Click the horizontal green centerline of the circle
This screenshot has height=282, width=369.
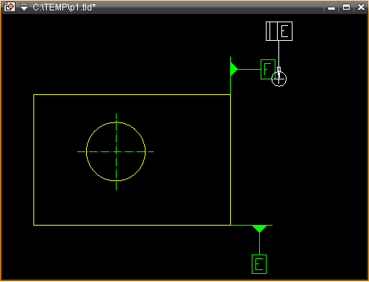[115, 151]
